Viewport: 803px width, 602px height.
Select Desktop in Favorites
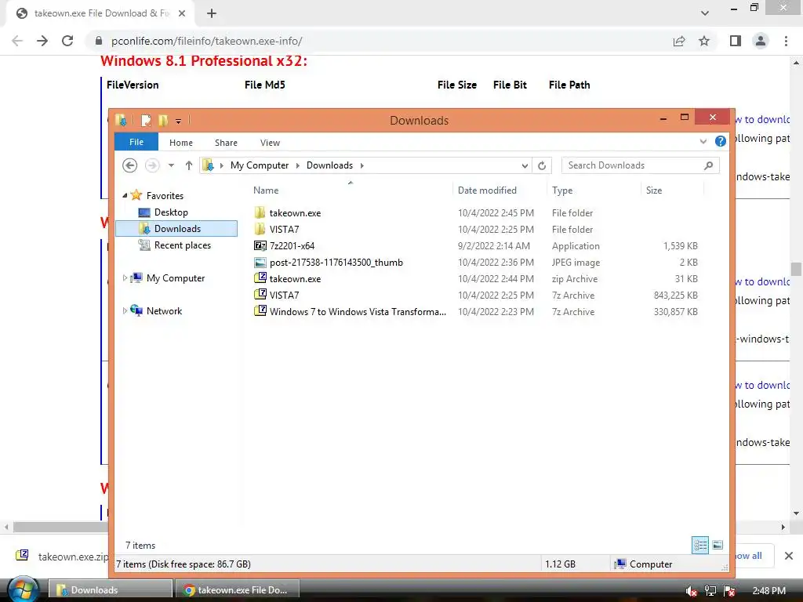coord(171,212)
